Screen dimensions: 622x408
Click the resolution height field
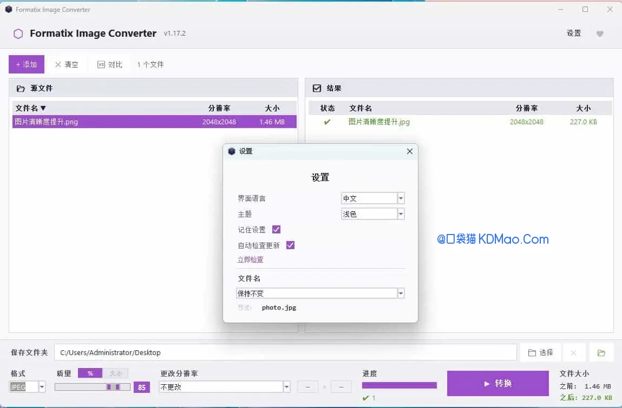341,387
